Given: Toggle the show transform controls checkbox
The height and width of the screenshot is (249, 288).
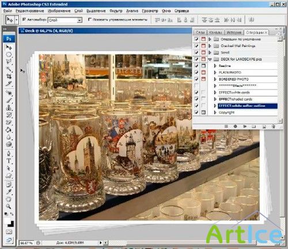Looking at the screenshot, I should [89, 20].
